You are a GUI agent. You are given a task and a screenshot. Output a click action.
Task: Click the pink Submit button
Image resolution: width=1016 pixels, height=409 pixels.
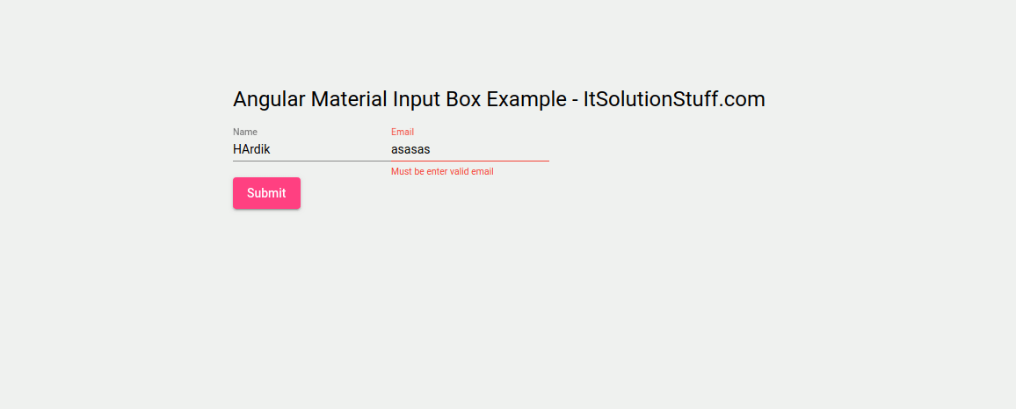tap(266, 193)
